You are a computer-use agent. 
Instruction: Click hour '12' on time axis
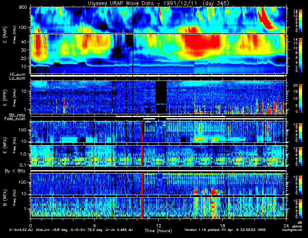click(158, 226)
